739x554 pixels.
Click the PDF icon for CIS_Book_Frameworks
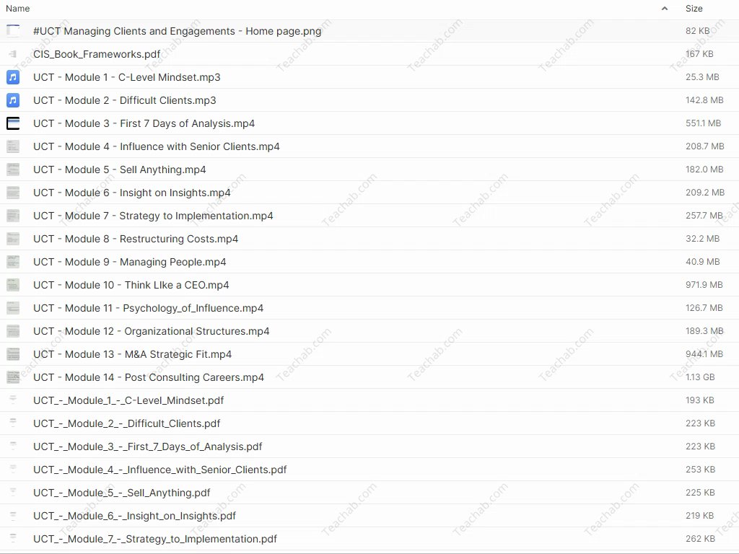(13, 54)
